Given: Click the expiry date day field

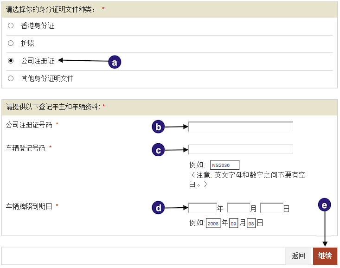Looking at the screenshot, I should click(x=272, y=208).
